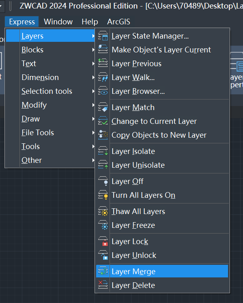This screenshot has height=303, width=243.
Task: Expand the Tools submenu arrow
Action: pos(93,147)
